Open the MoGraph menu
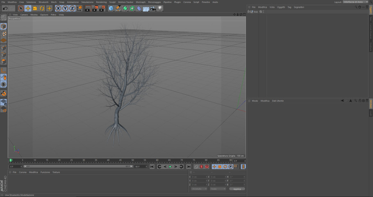Screen dimensions: 373x197 [x=141, y=2]
